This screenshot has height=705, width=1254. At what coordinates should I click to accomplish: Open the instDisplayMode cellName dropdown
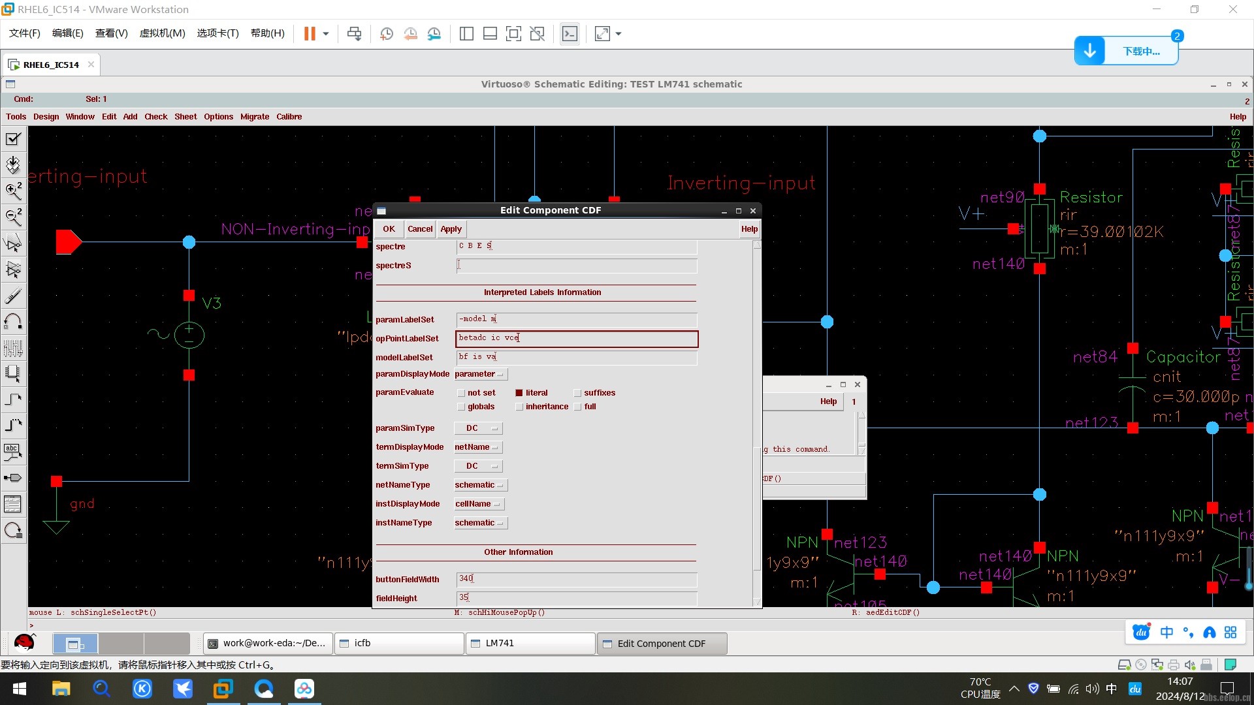pos(479,504)
